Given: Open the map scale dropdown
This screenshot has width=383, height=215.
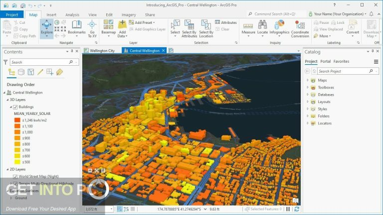Looking at the screenshot, I should pos(111,209).
